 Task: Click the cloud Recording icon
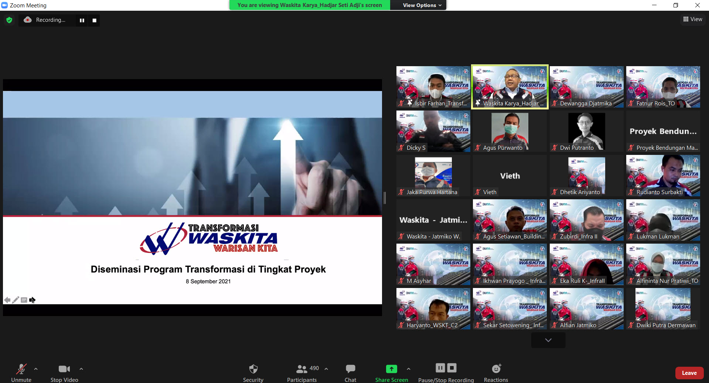coord(28,20)
